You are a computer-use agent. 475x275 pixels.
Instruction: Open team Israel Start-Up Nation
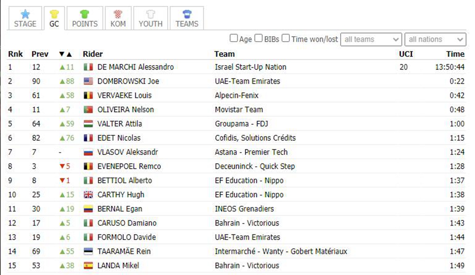click(x=251, y=67)
